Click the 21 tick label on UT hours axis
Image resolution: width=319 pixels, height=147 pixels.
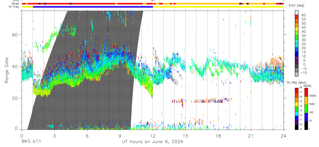(251, 136)
